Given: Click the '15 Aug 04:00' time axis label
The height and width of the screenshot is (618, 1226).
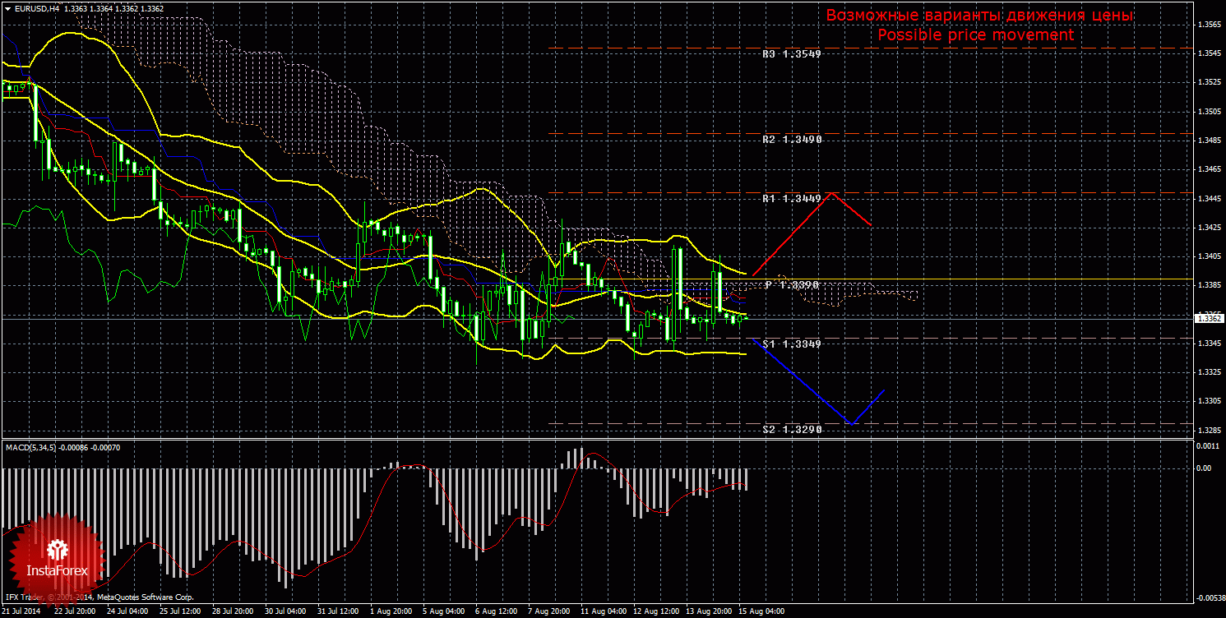Looking at the screenshot, I should coord(760,611).
